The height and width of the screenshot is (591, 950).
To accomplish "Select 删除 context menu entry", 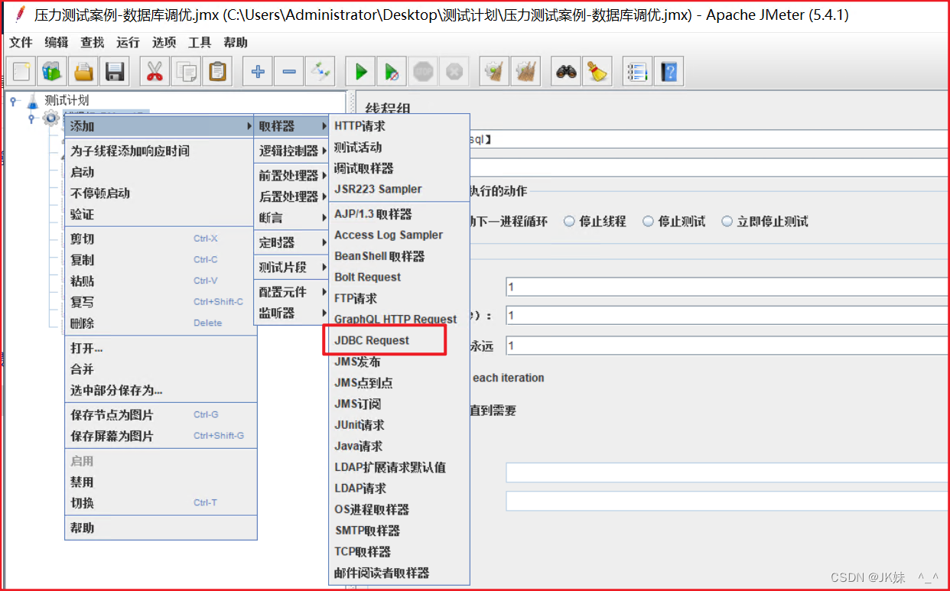I will point(161,323).
